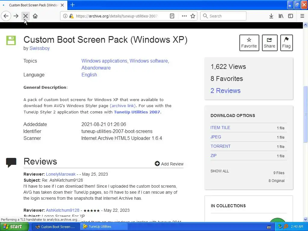Click the scrollbar down arrow
308x231 pixels.
click(306, 219)
